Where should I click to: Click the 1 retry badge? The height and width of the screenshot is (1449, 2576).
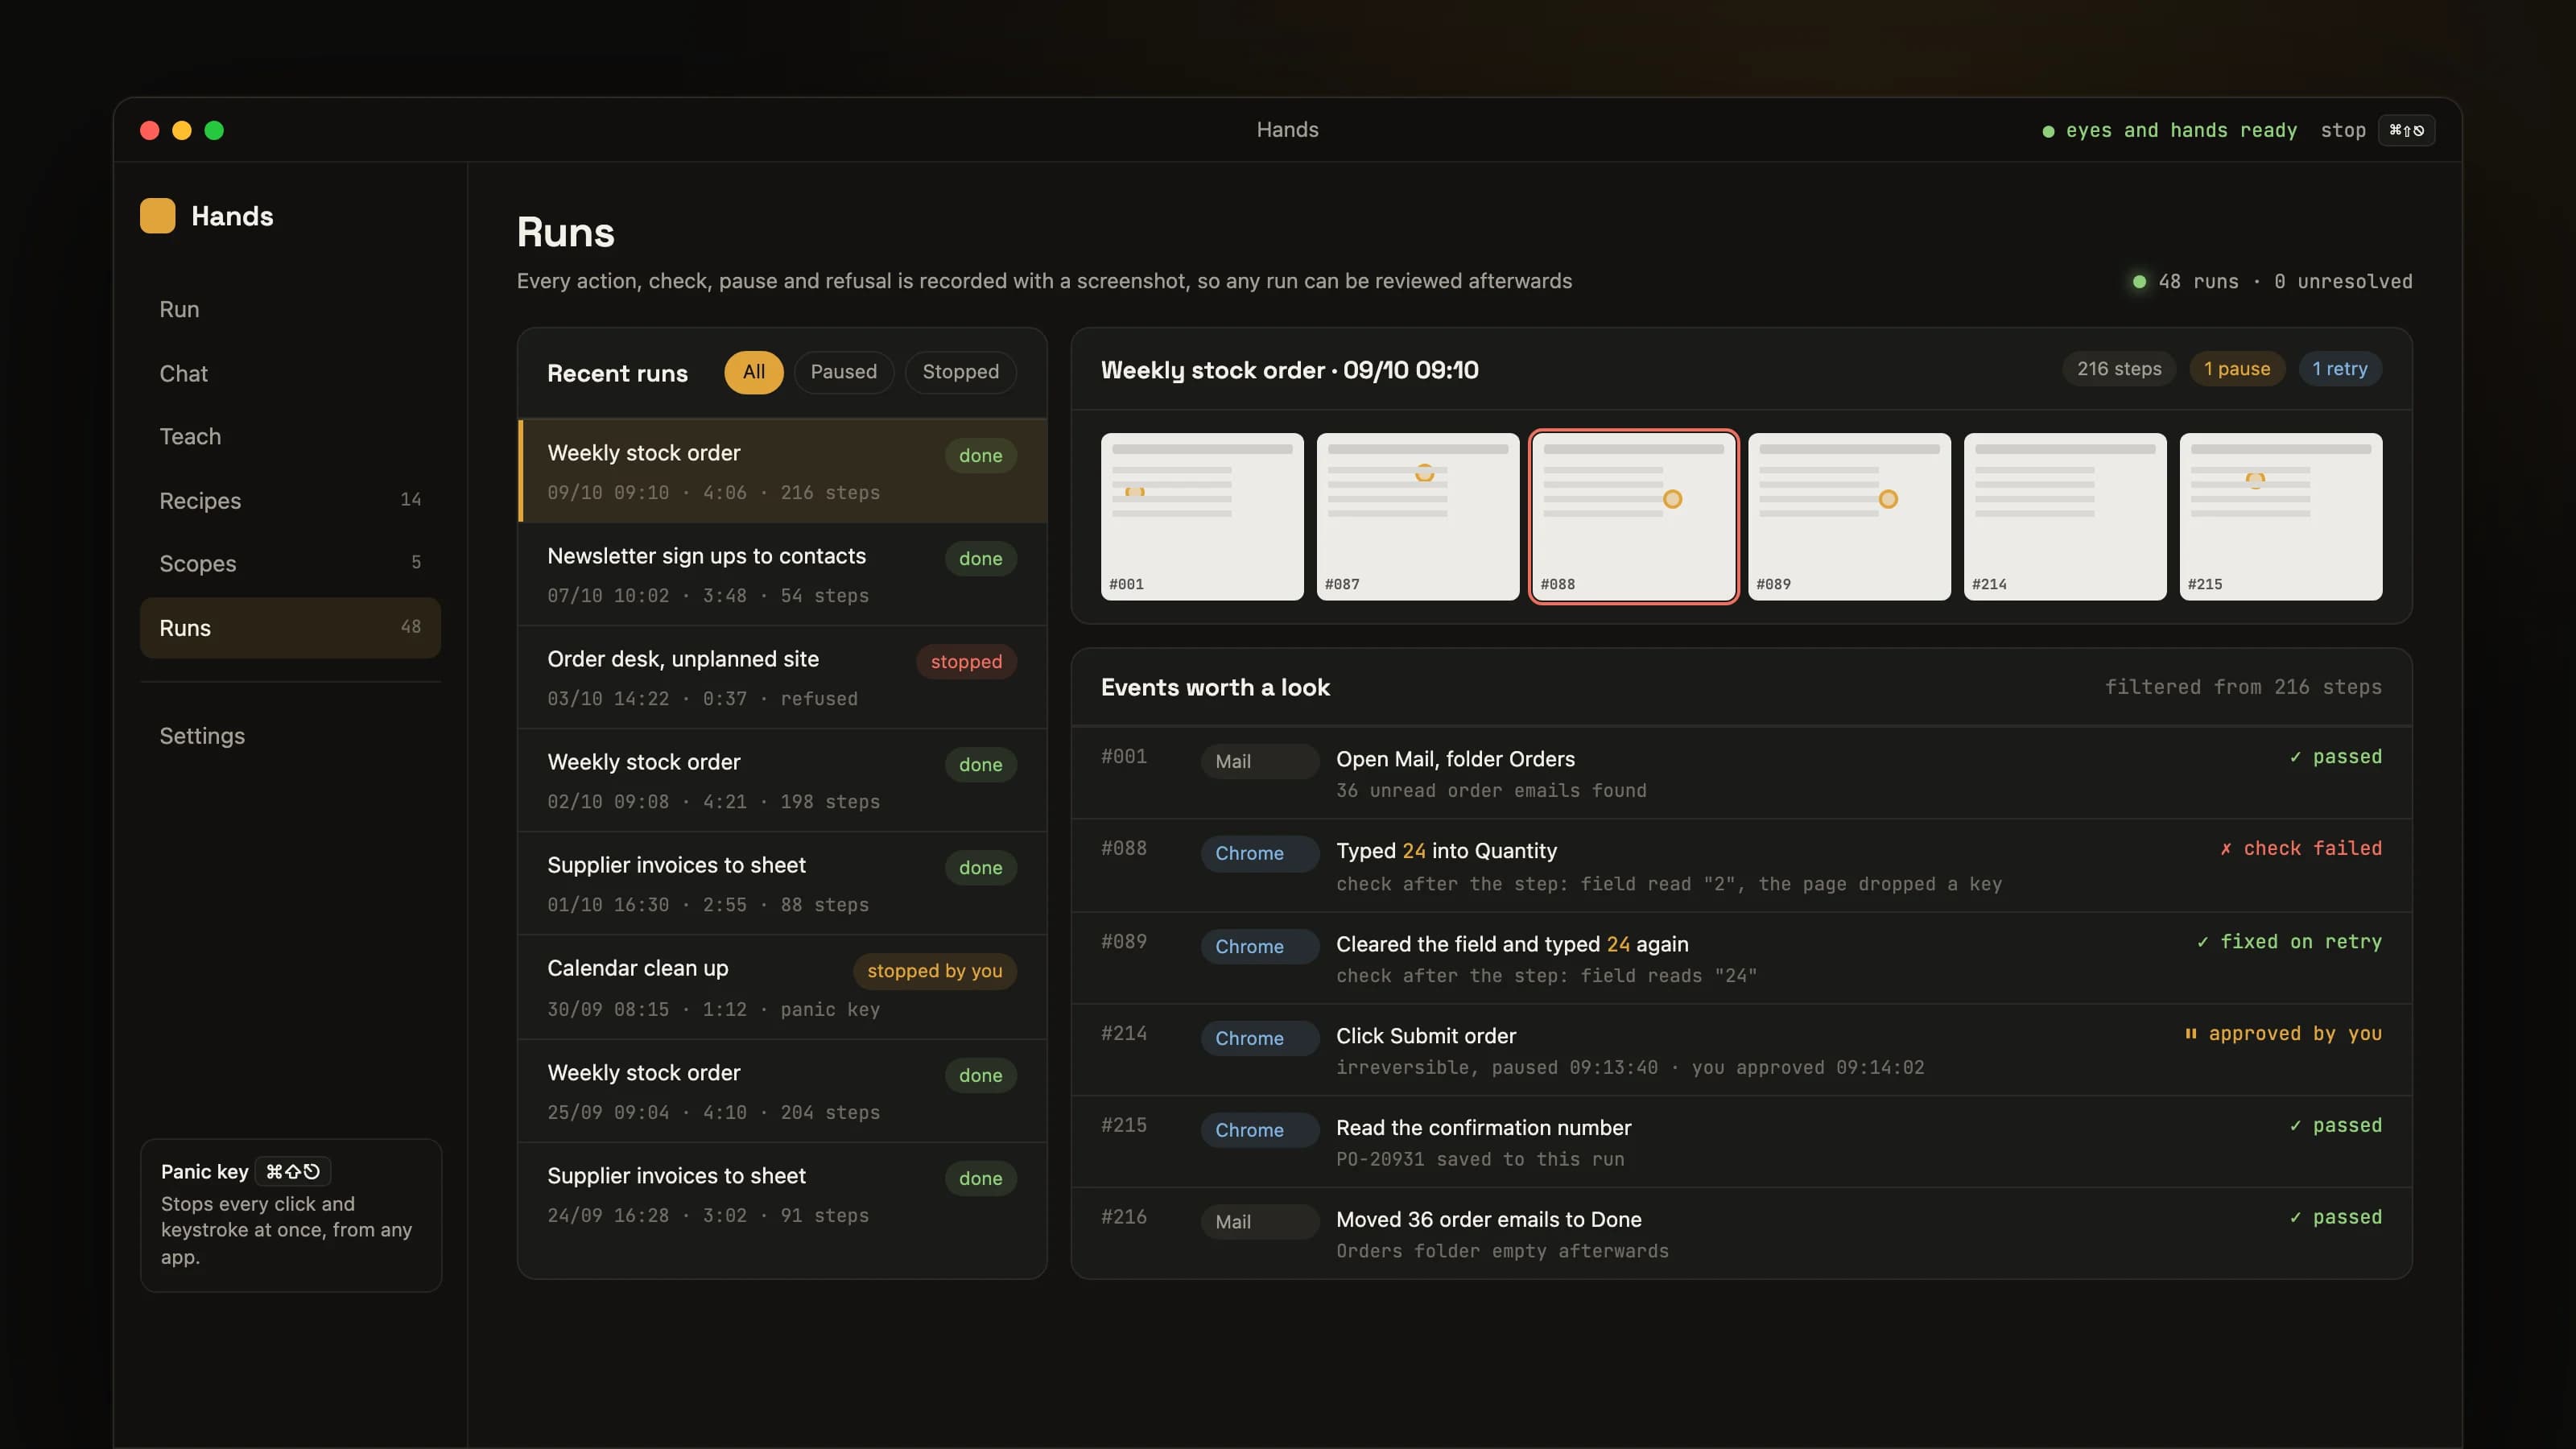coord(2340,369)
